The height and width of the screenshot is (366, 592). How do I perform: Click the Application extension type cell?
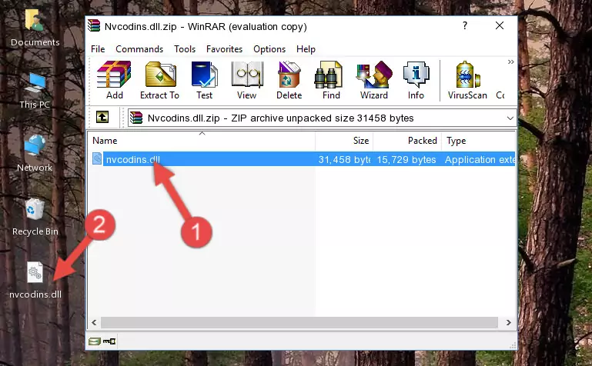point(480,159)
